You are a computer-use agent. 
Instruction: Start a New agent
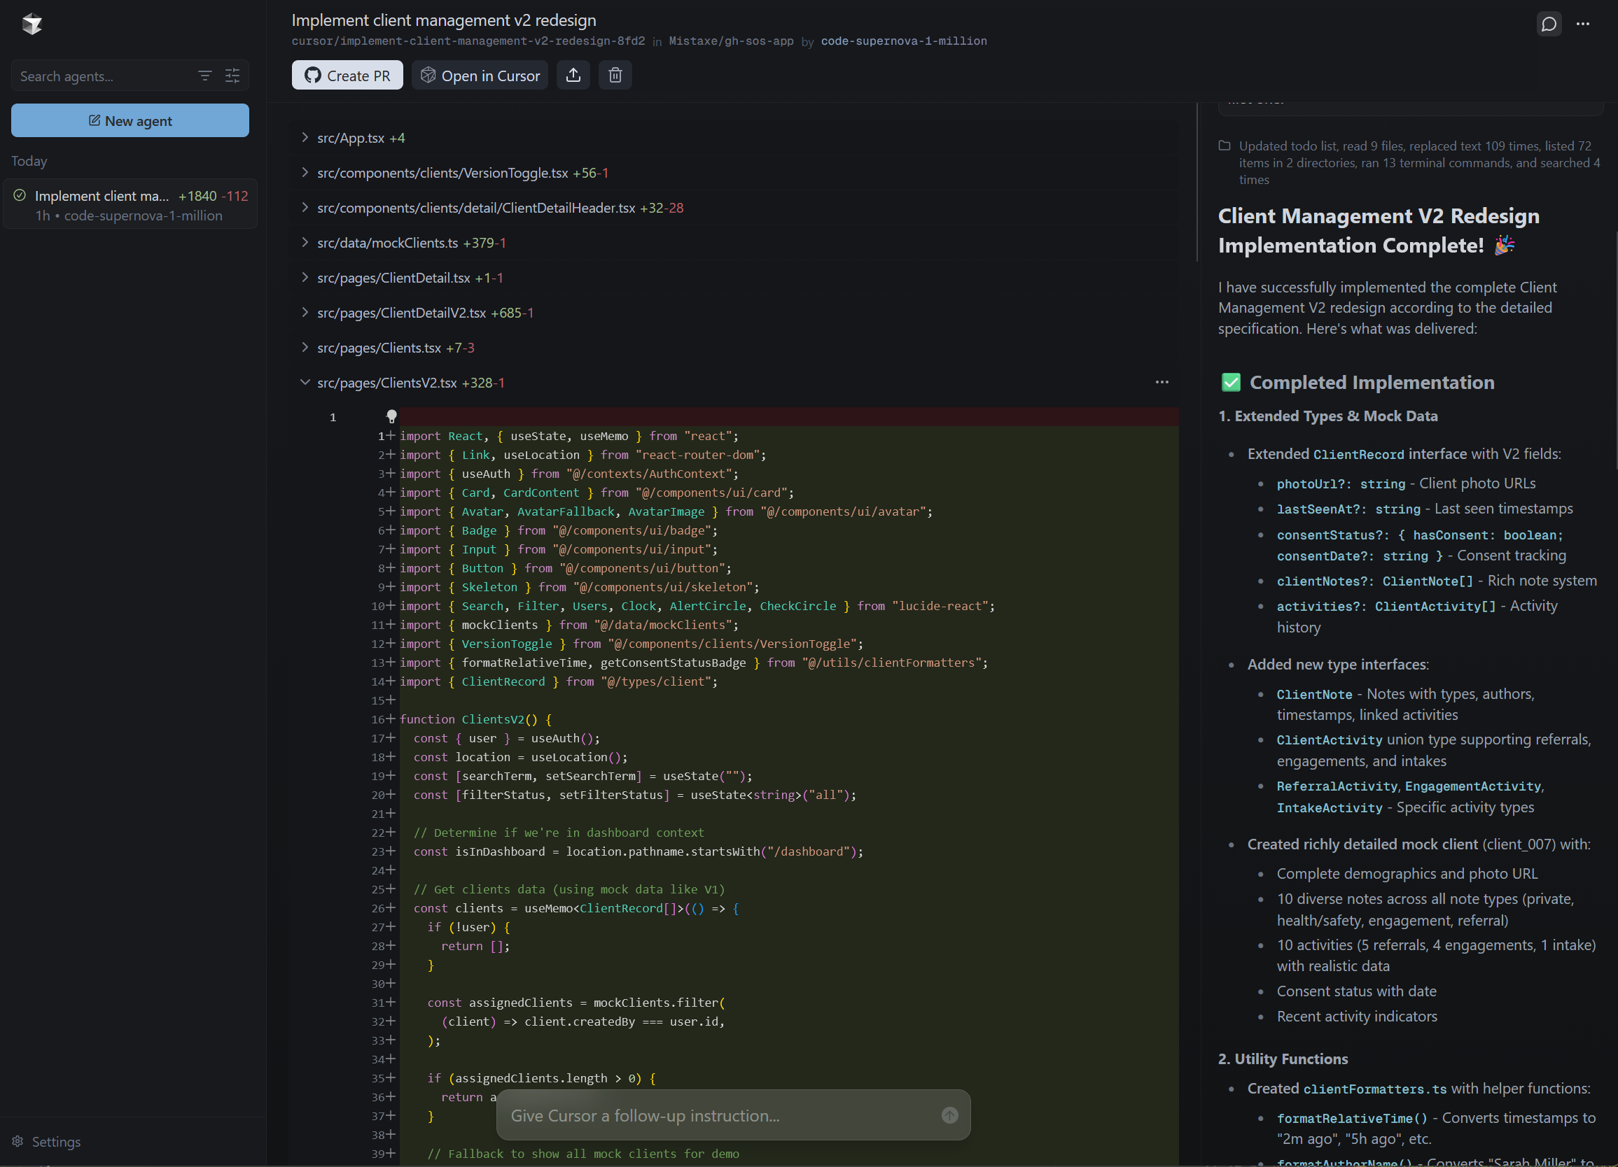click(x=130, y=120)
